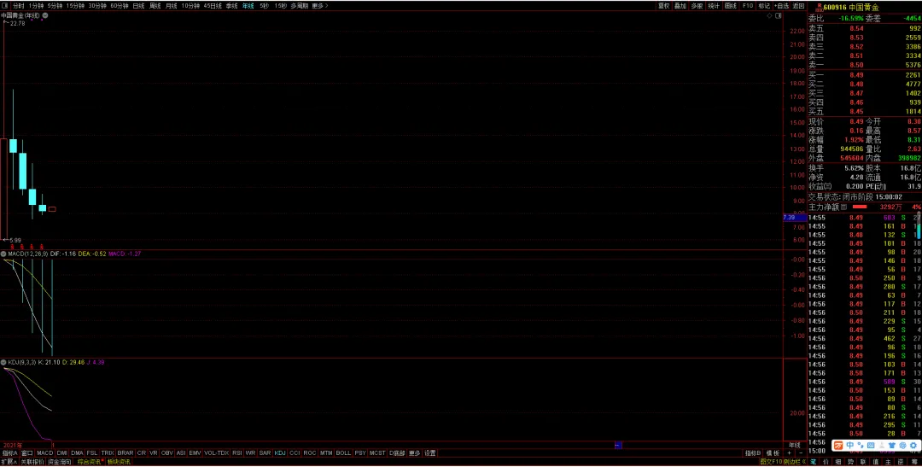The image size is (922, 467).
Task: Apply the D底部 indicator
Action: [x=398, y=453]
